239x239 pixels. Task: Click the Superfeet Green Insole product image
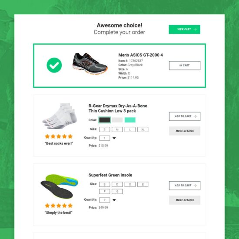59,186
